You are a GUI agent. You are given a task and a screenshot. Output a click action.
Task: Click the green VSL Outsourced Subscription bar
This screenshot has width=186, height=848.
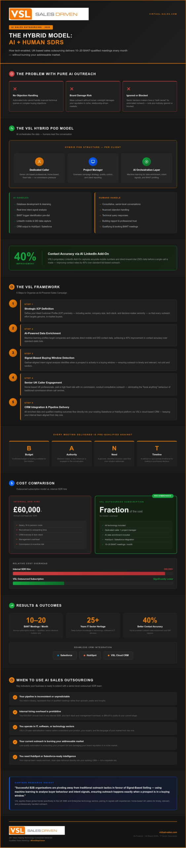point(38,583)
